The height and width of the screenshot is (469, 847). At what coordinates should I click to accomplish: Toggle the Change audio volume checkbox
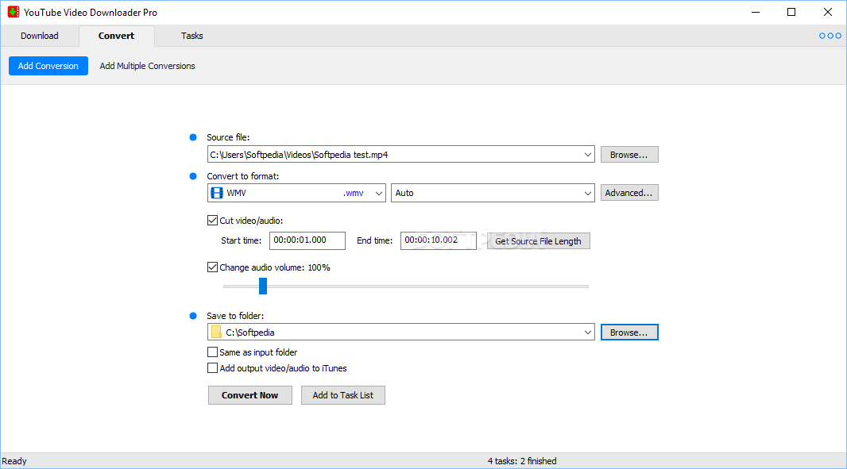pyautogui.click(x=212, y=267)
